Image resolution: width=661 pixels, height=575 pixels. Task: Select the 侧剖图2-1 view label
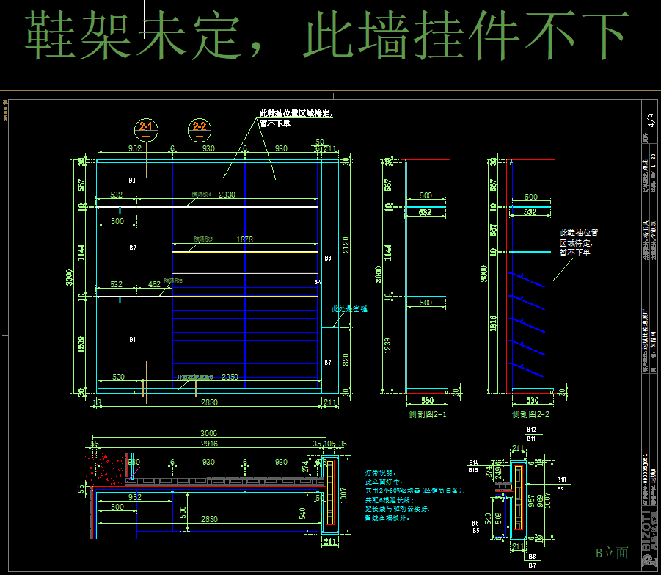pos(427,414)
